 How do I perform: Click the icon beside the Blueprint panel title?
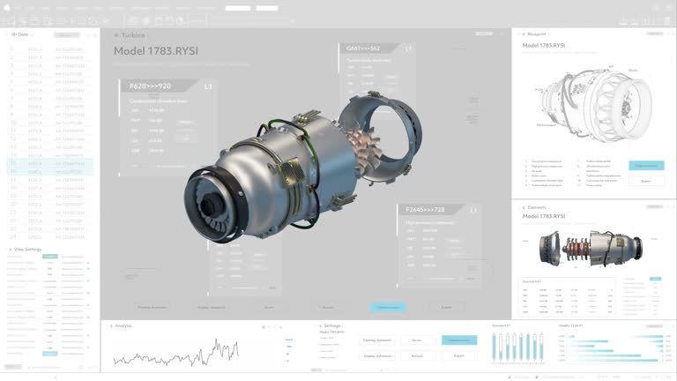click(522, 34)
